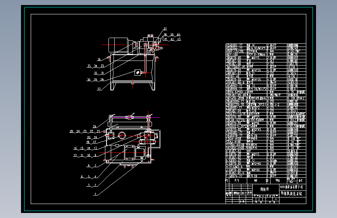Image resolution: width=337 pixels, height=218 pixels.
Task: Click the RJ82-05-00 code in parts list
Action: 238,95
